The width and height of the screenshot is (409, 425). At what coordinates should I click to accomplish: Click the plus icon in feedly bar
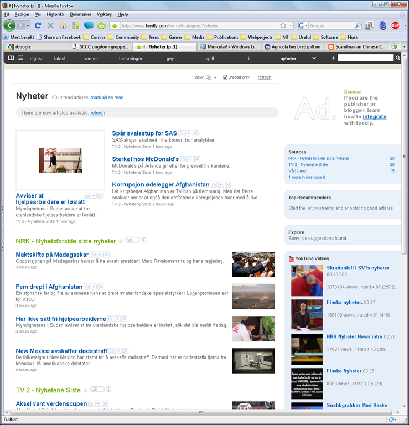tap(333, 58)
